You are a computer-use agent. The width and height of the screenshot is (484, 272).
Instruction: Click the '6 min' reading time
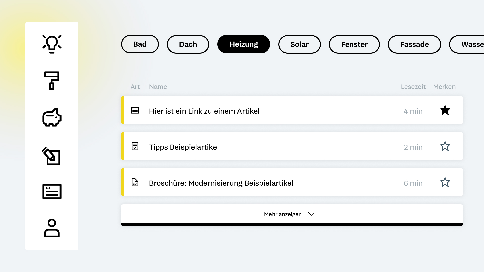click(x=413, y=183)
